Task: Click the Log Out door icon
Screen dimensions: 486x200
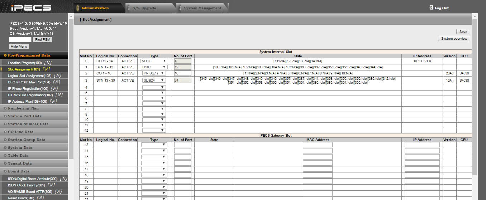Action: pyautogui.click(x=431, y=8)
